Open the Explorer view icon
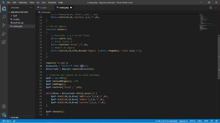Image resolution: width=220 pixels, height=123 pixels. (4, 9)
